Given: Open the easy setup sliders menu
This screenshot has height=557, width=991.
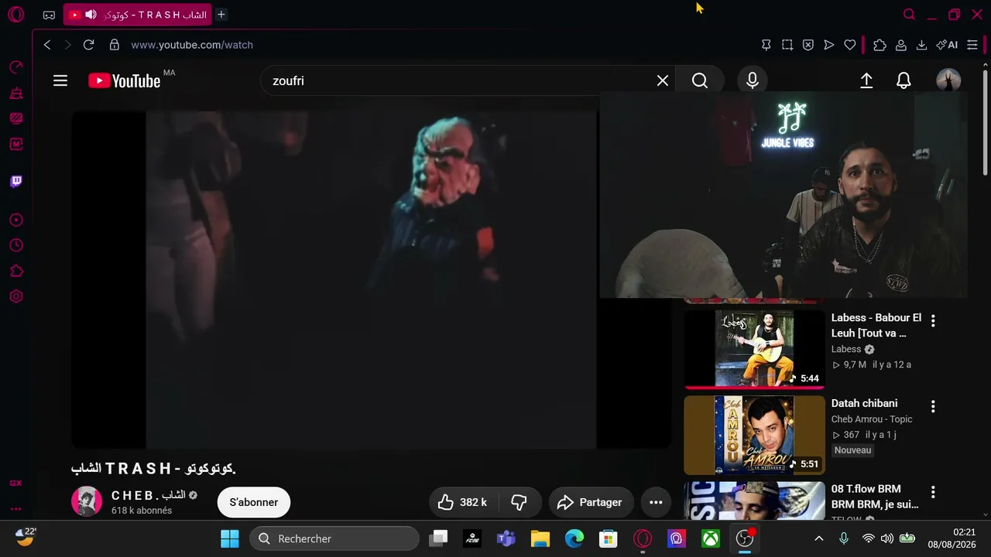Looking at the screenshot, I should (x=972, y=45).
